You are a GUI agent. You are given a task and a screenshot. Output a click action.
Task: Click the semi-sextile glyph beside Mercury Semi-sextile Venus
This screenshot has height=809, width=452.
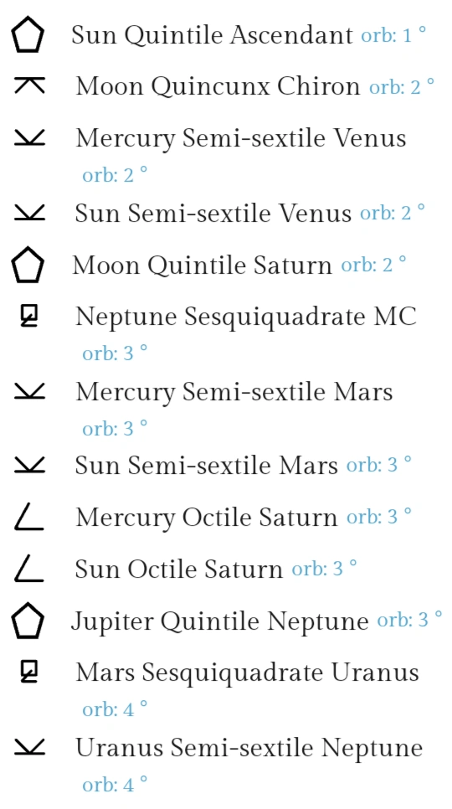point(29,137)
